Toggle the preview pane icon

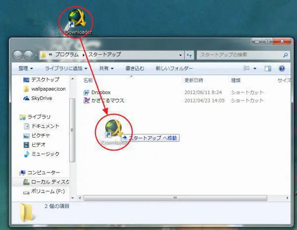click(x=268, y=68)
